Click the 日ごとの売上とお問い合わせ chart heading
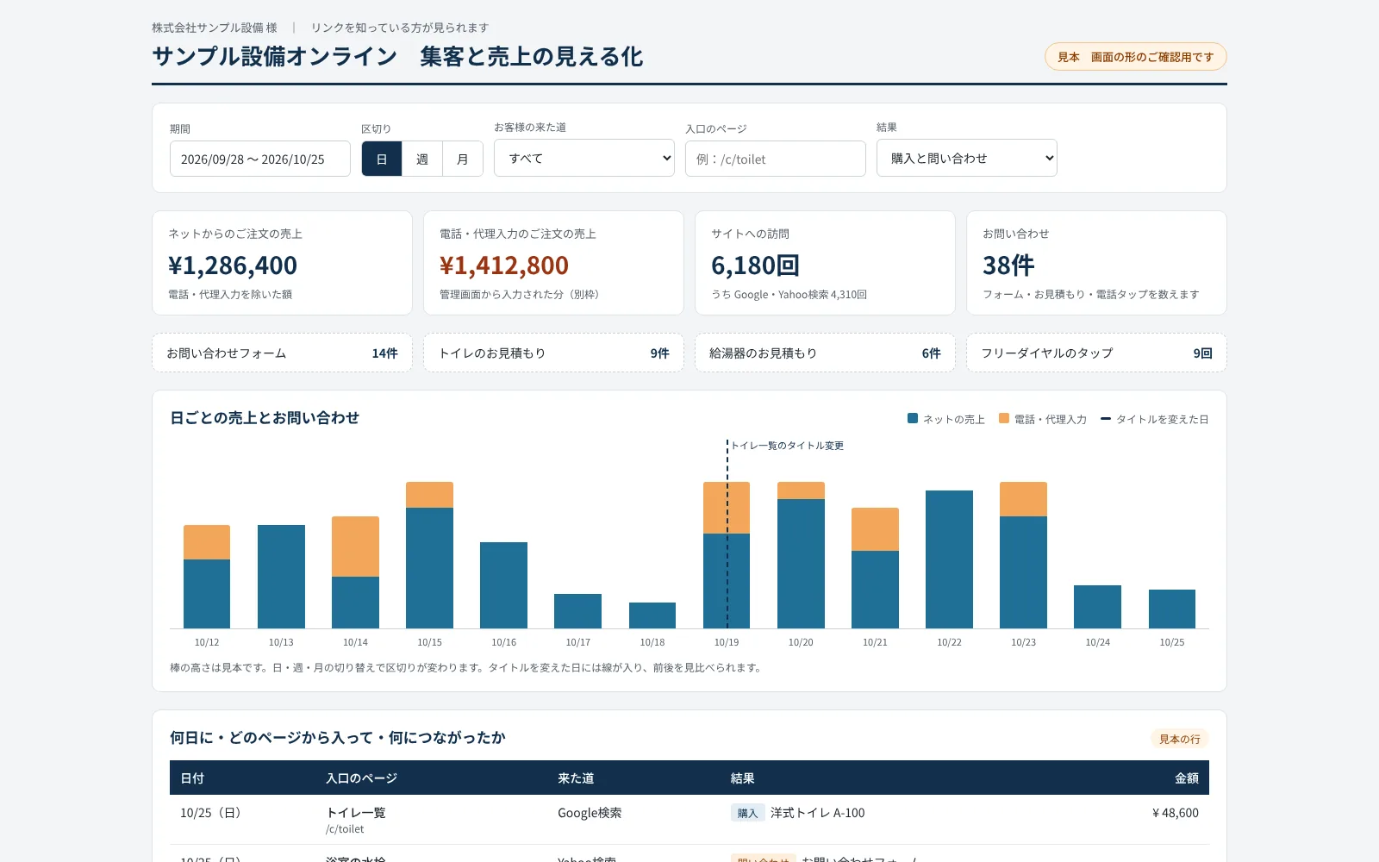The height and width of the screenshot is (862, 1379). (265, 418)
